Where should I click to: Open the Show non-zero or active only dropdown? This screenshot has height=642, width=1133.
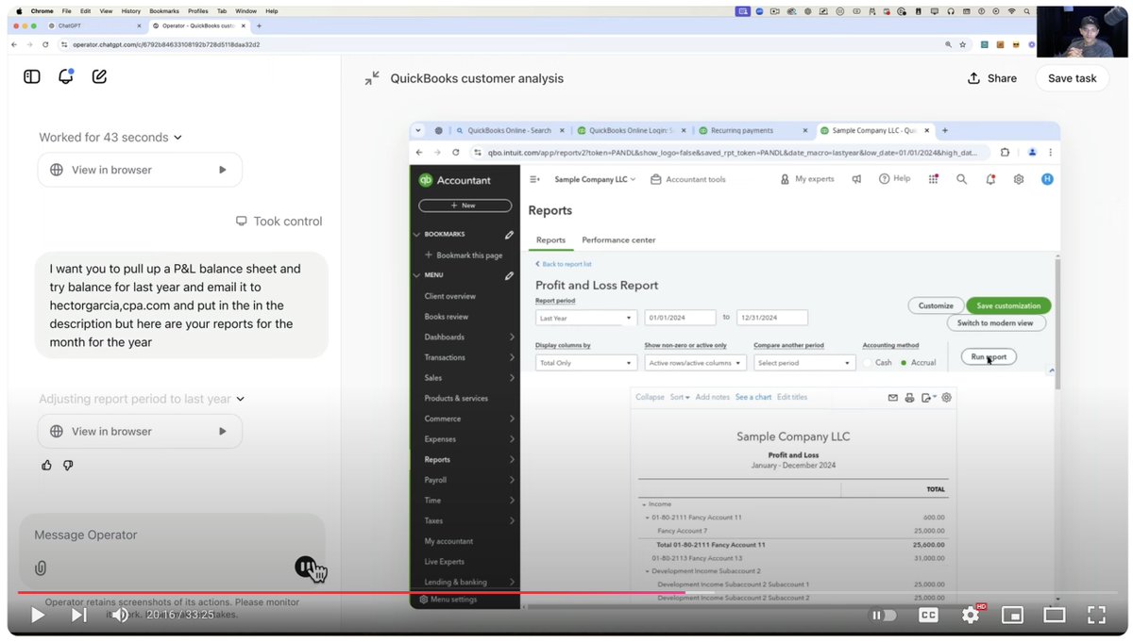[x=696, y=363]
